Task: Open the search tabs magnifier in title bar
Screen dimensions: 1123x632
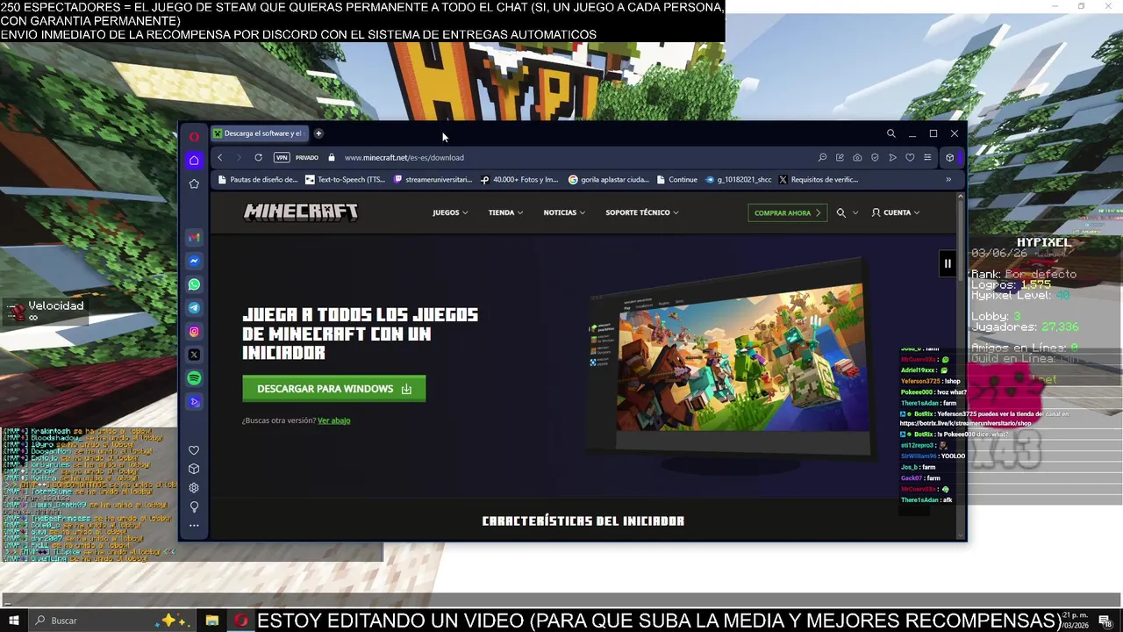Action: coord(891,133)
